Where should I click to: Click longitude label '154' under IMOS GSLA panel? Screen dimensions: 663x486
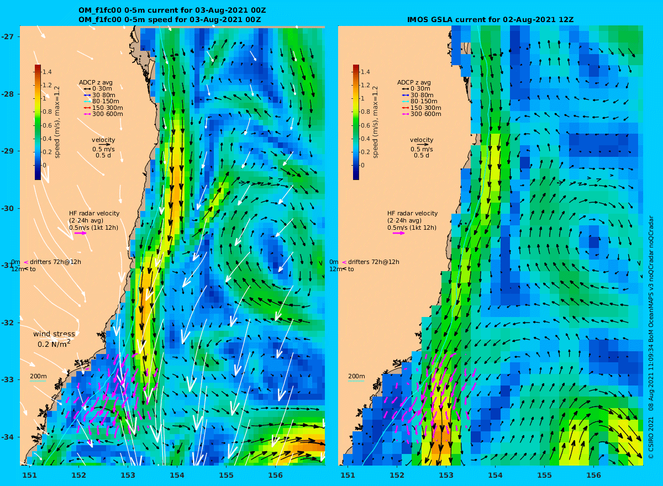pos(495,475)
